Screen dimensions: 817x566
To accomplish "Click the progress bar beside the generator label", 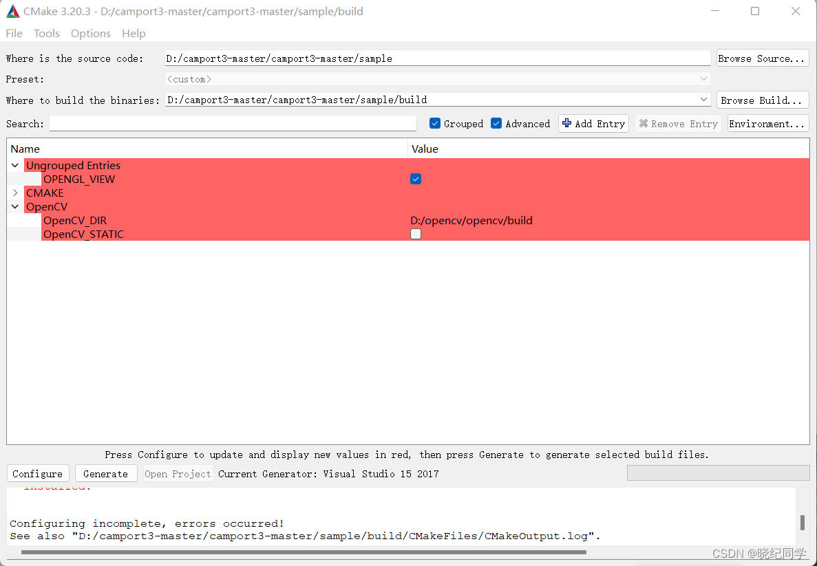I will coord(718,472).
